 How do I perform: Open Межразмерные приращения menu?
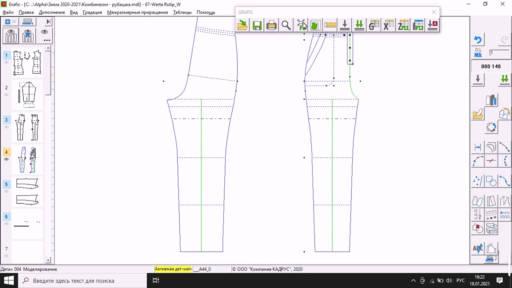point(137,12)
